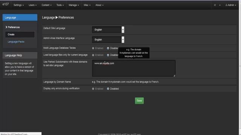Image resolution: width=241 pixels, height=135 pixels.
Task: Click the home icon in top navbar
Action: coord(215,5)
